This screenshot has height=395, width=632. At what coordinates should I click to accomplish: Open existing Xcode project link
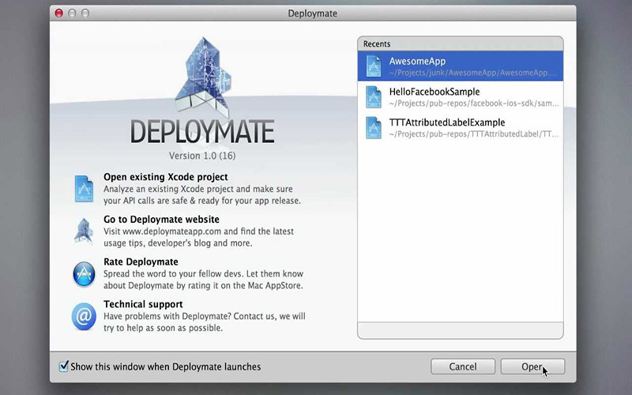pos(166,177)
